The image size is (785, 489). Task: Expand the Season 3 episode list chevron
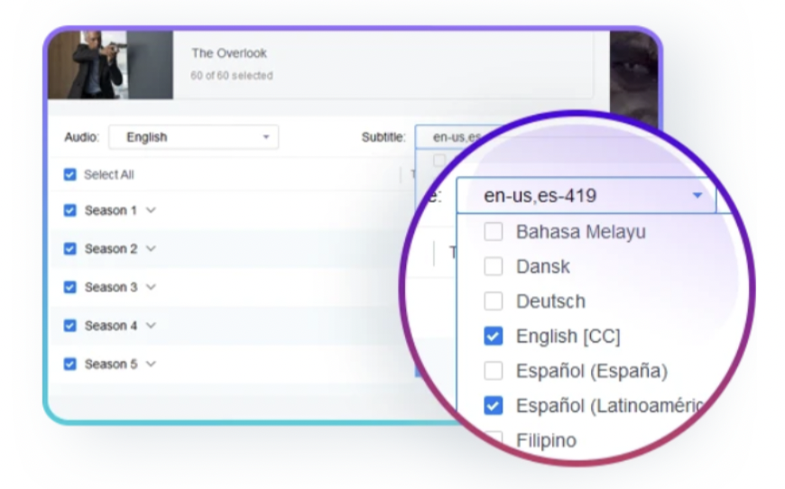pyautogui.click(x=151, y=287)
